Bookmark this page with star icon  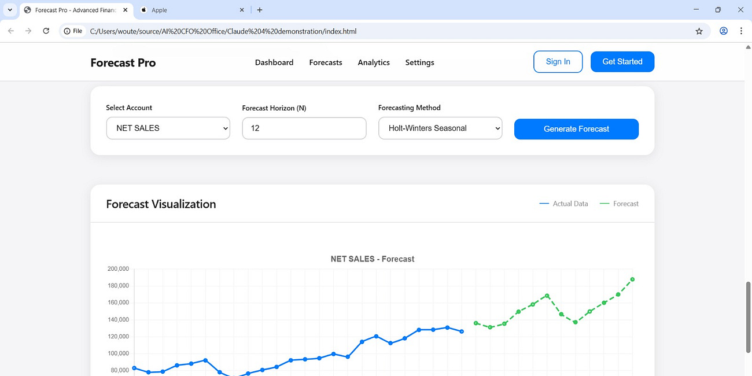click(x=699, y=31)
